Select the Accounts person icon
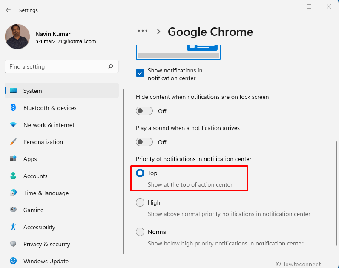The width and height of the screenshot is (339, 268). click(x=13, y=176)
